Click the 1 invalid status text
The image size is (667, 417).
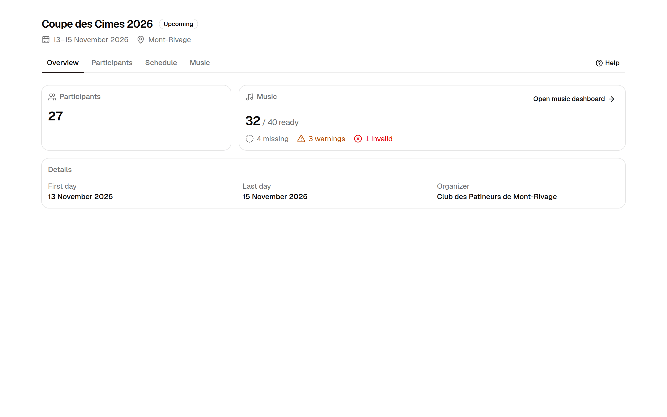(379, 139)
